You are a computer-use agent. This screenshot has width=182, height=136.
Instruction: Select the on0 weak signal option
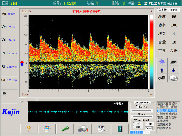tap(134, 124)
